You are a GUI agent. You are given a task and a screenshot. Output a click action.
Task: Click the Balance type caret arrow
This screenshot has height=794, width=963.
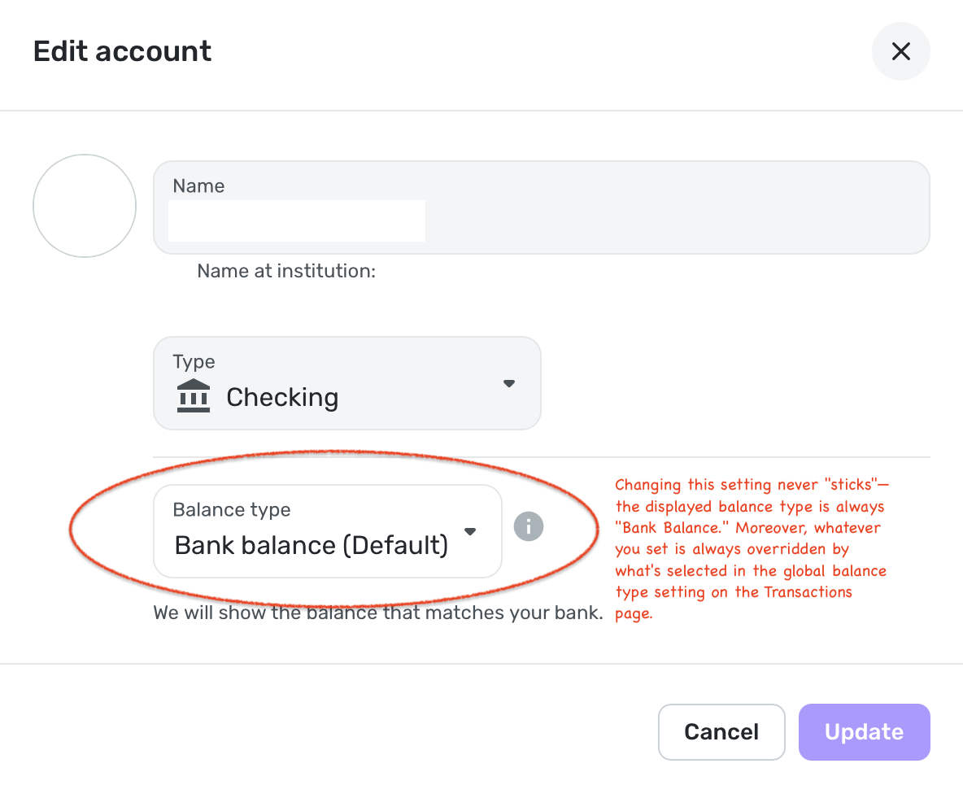coord(469,531)
